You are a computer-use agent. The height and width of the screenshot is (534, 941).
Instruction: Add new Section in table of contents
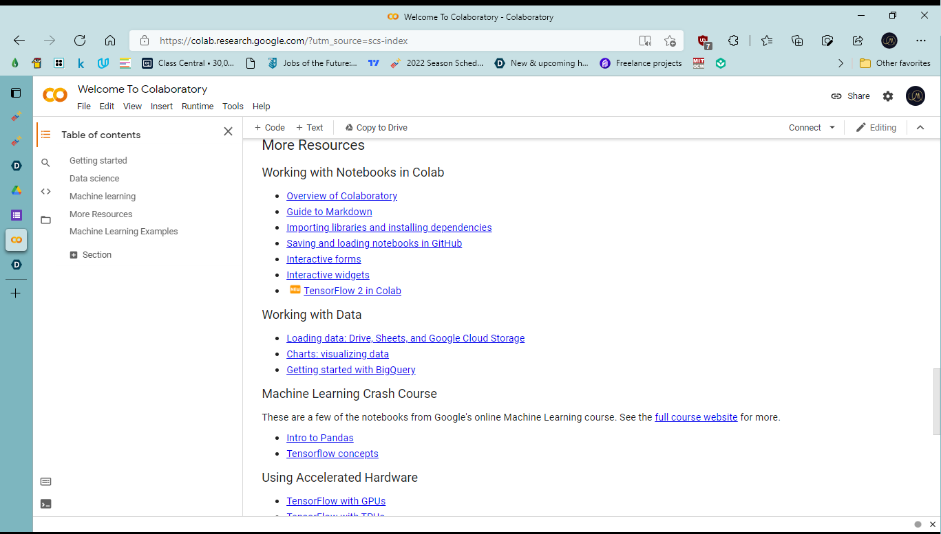[91, 255]
